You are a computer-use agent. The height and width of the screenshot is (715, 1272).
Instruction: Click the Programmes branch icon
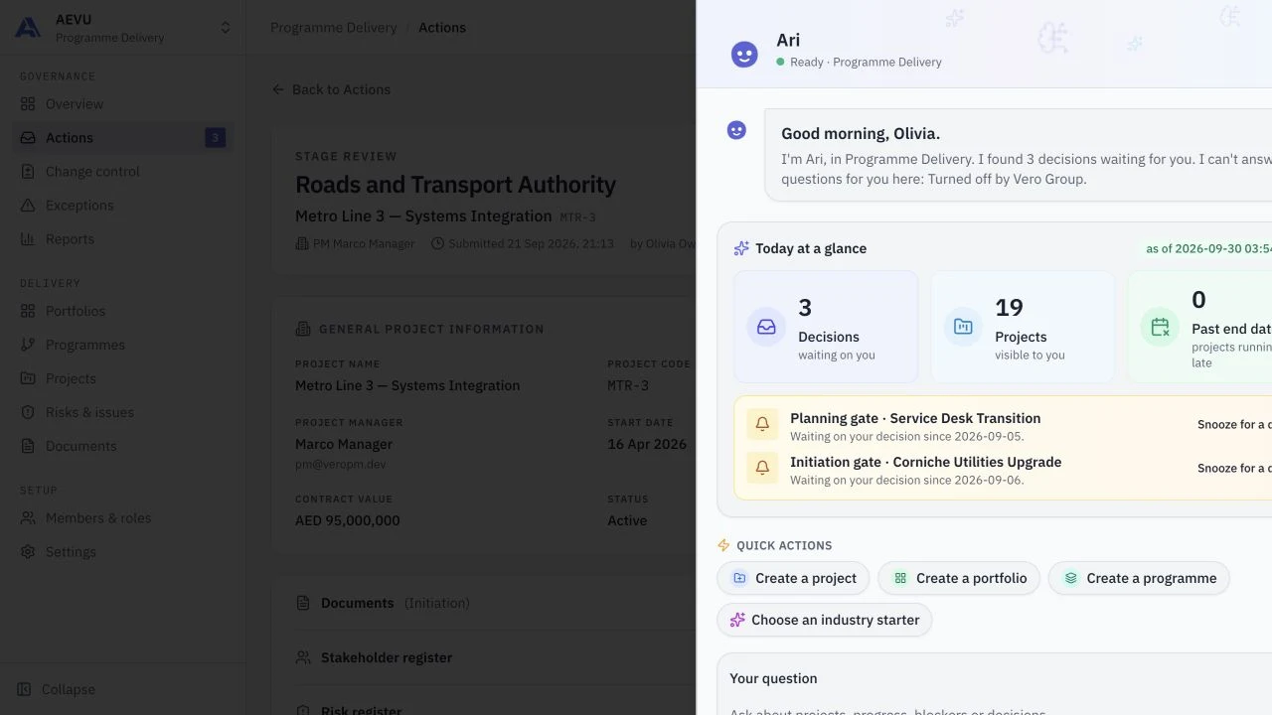click(x=28, y=345)
